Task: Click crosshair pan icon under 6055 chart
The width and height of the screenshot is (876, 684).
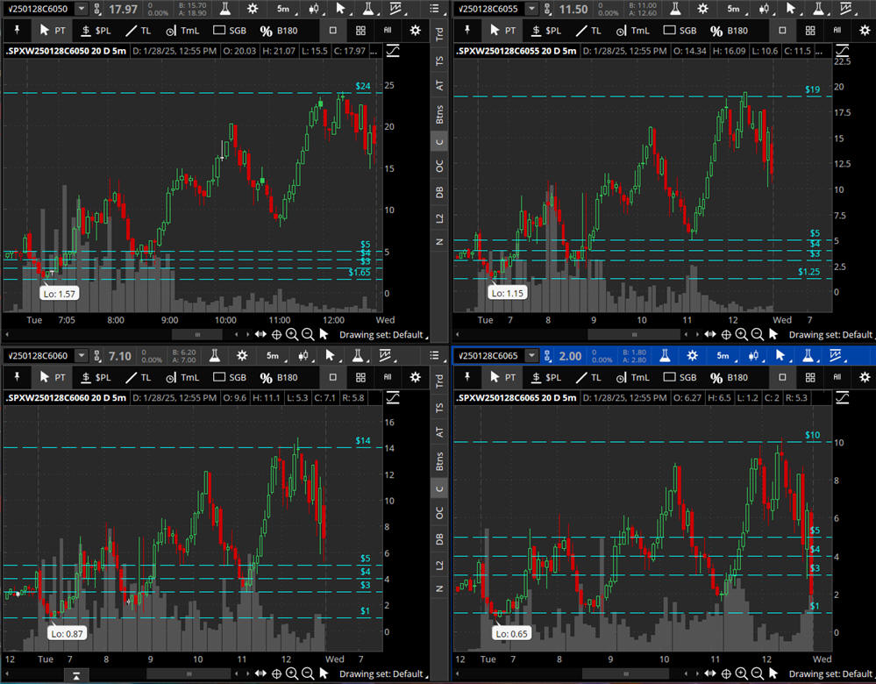Action: coord(726,335)
